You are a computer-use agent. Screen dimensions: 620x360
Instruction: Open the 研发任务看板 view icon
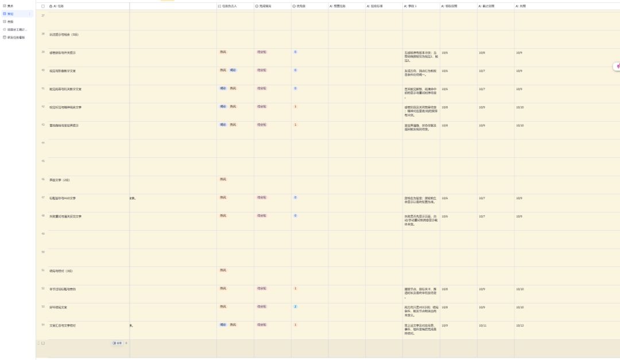click(x=5, y=37)
